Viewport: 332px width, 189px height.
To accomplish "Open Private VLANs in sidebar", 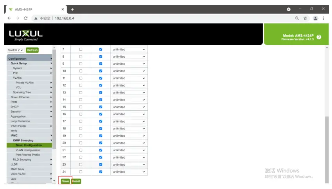I will tap(29, 83).
